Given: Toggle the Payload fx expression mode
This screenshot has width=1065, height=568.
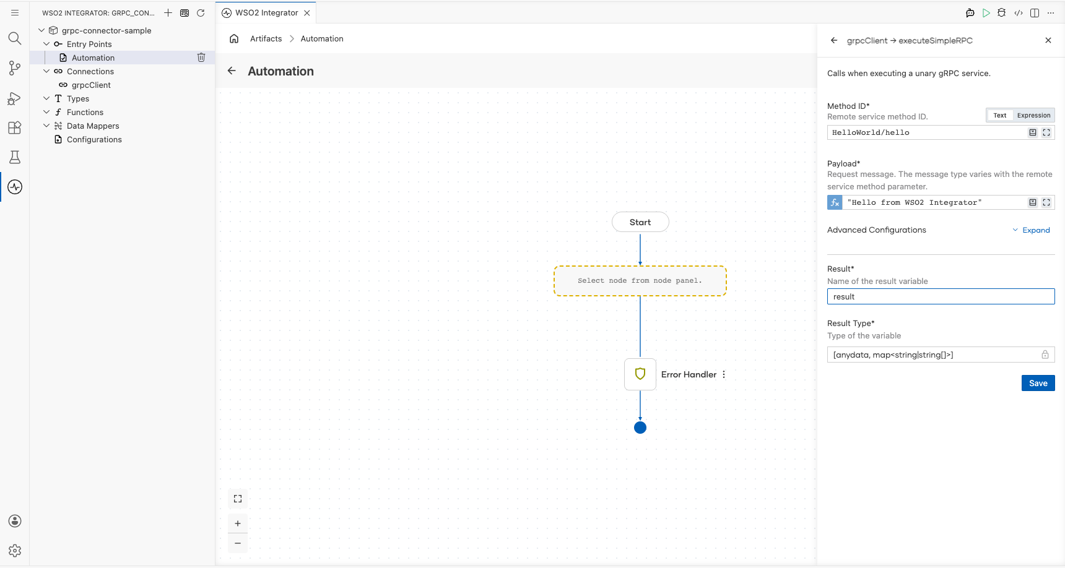Looking at the screenshot, I should coord(835,202).
